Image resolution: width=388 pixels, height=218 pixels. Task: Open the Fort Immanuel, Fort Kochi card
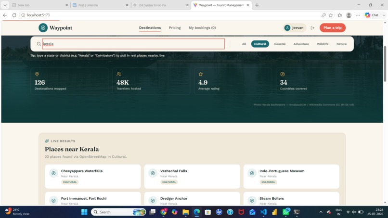pyautogui.click(x=93, y=199)
